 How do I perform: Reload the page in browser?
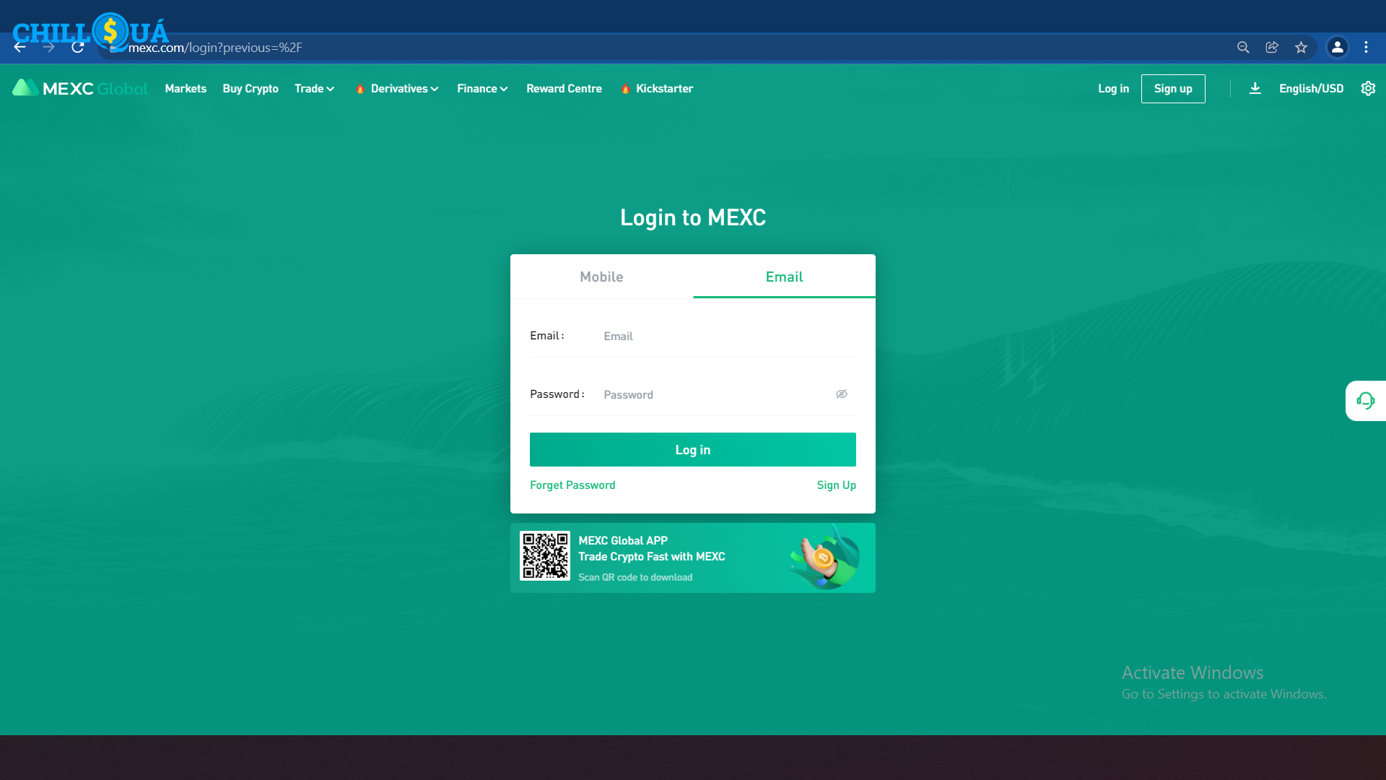[x=78, y=48]
